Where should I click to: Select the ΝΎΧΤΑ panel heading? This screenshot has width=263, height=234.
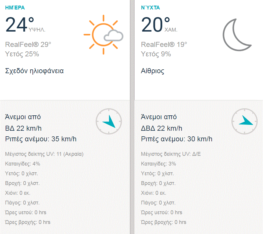click(x=151, y=8)
